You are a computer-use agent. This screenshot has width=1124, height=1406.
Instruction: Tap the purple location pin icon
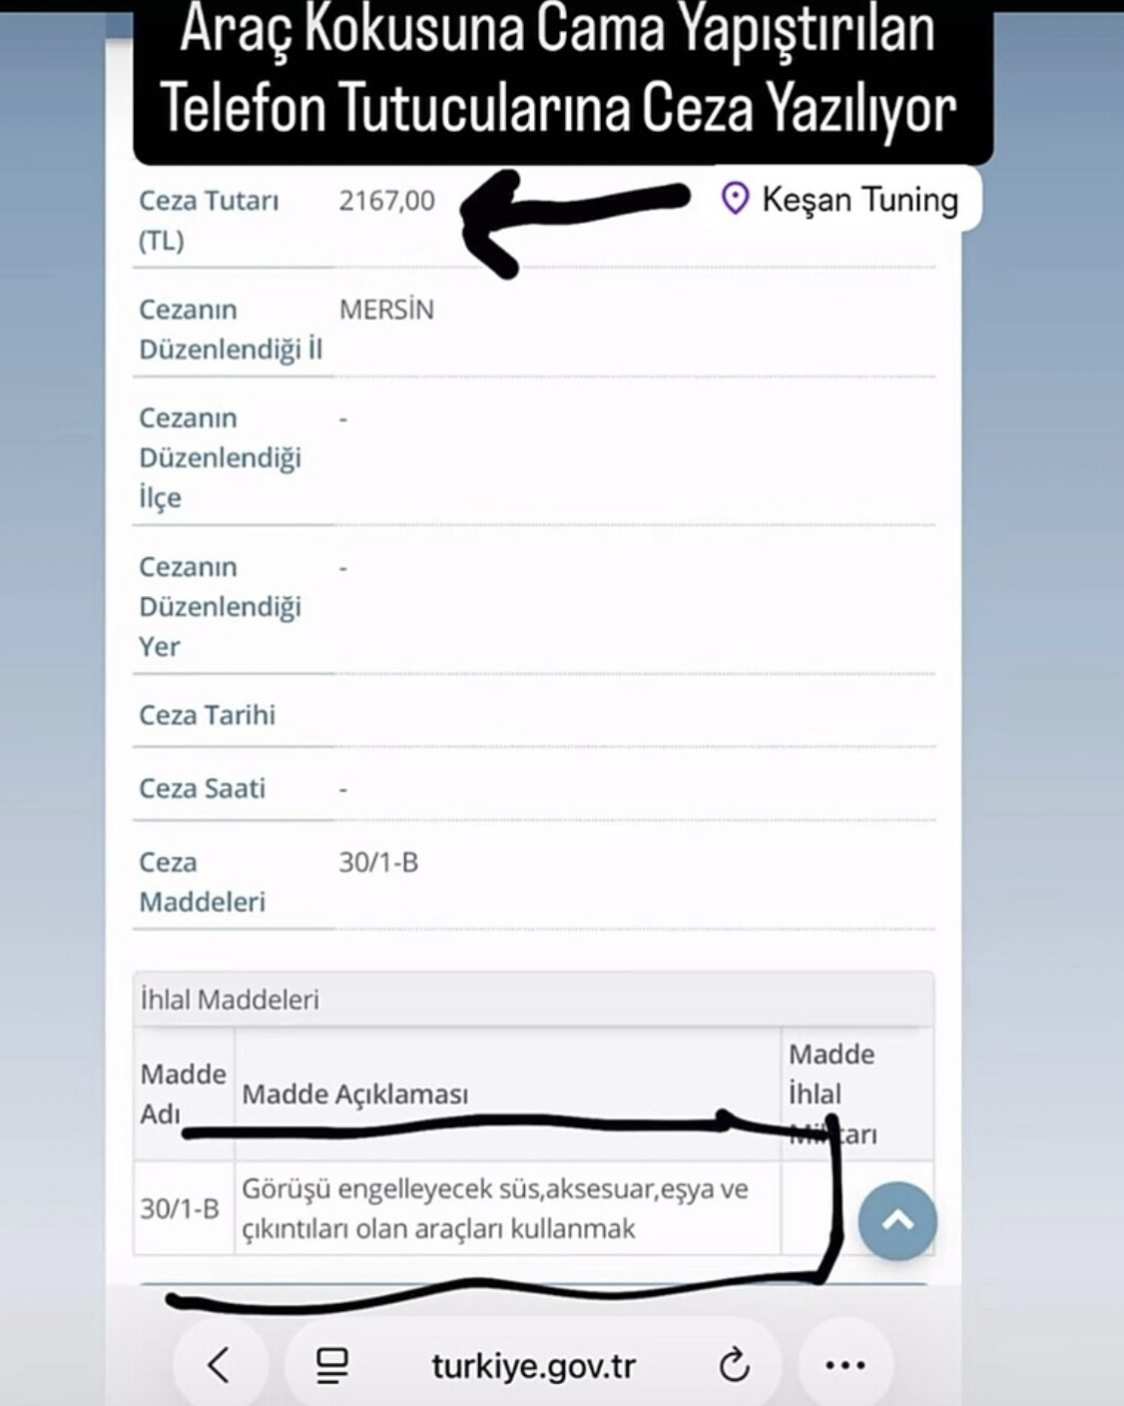click(735, 199)
